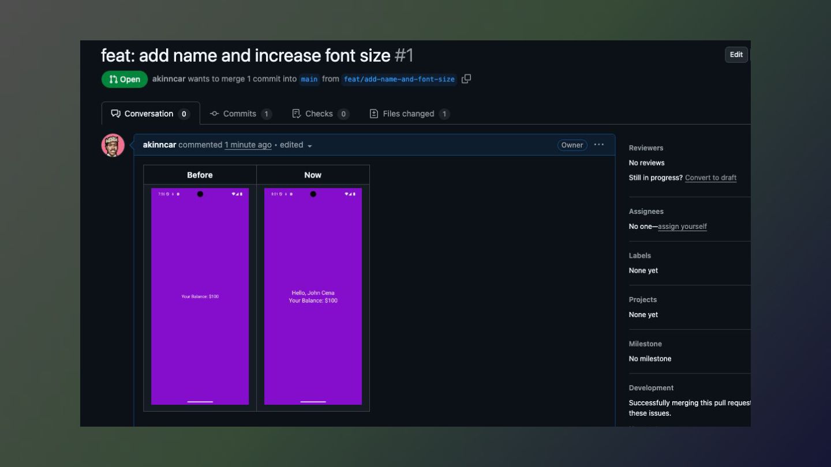Click the Convert to draft link
831x467 pixels.
pyautogui.click(x=710, y=178)
